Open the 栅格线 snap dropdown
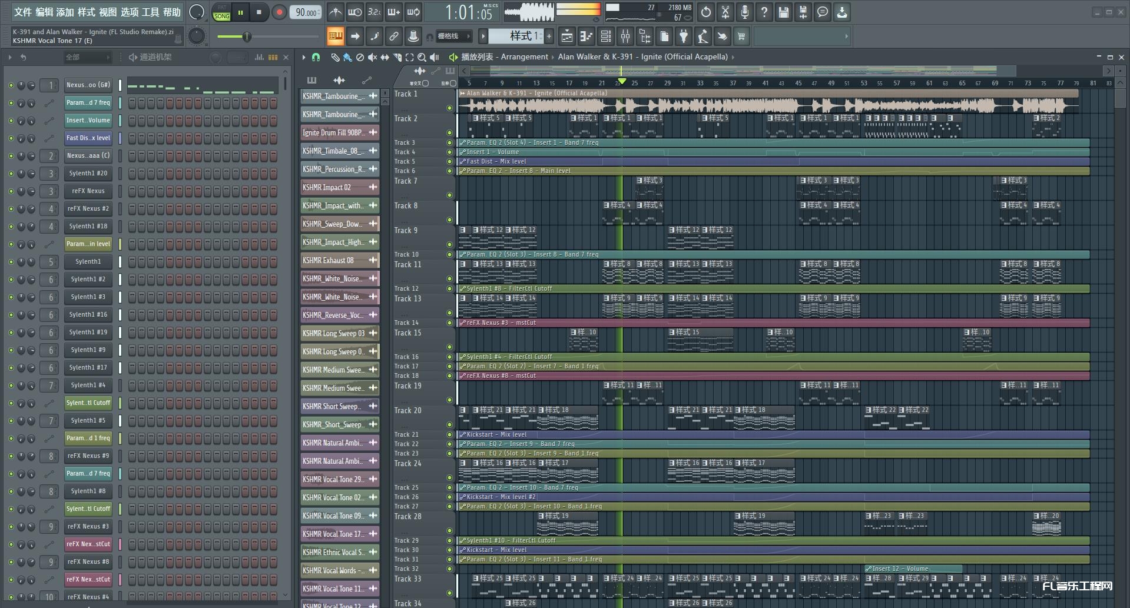 pyautogui.click(x=453, y=36)
